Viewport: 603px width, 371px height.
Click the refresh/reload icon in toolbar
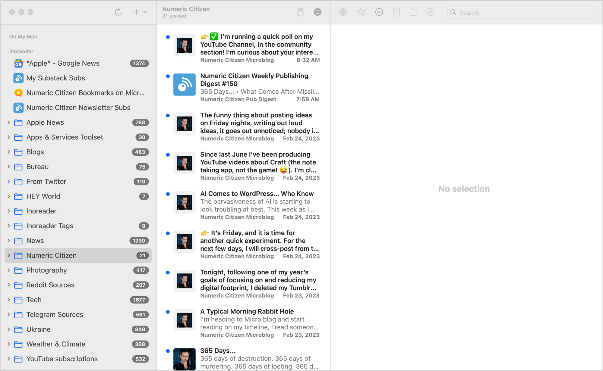[x=118, y=12]
